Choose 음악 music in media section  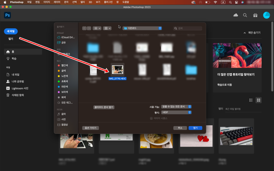coord(62,114)
